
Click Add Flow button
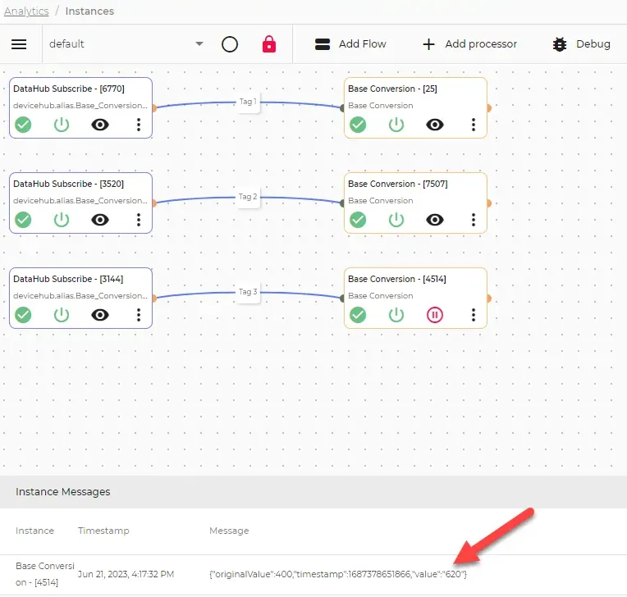(x=350, y=44)
